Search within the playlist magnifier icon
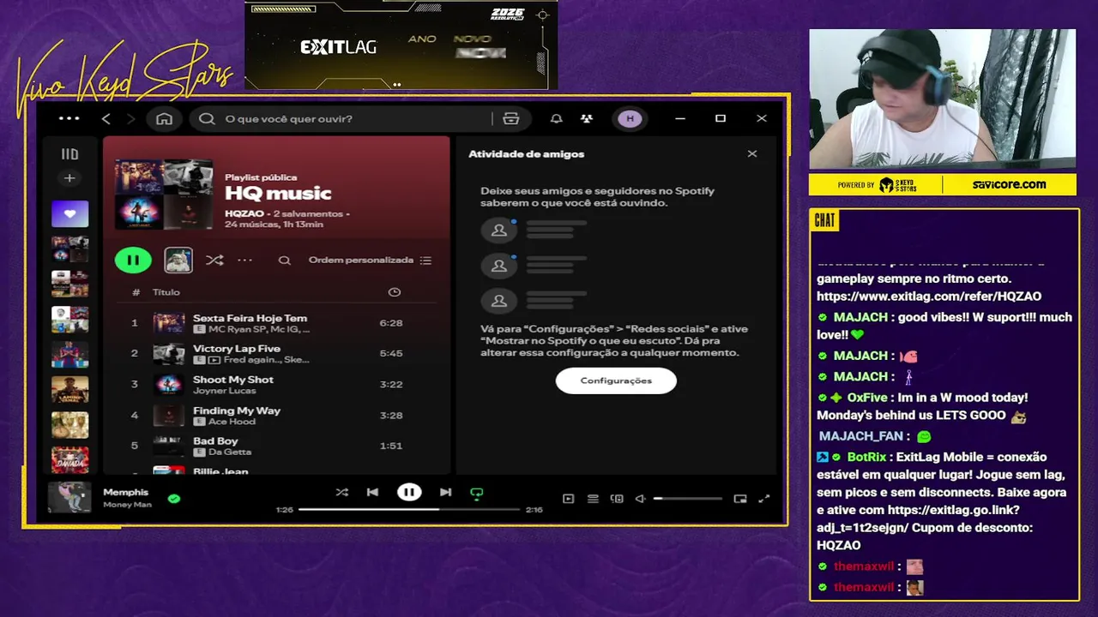The width and height of the screenshot is (1098, 617). 285,260
